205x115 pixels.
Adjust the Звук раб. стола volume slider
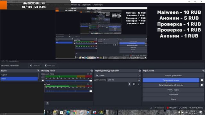pos(69,81)
